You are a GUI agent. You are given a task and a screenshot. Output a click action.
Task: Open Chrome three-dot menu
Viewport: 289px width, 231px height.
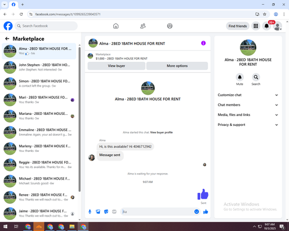pyautogui.click(x=284, y=14)
